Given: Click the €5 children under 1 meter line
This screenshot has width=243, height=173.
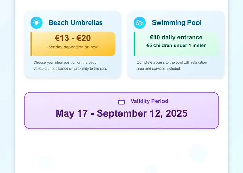Looking at the screenshot, I should [x=176, y=45].
